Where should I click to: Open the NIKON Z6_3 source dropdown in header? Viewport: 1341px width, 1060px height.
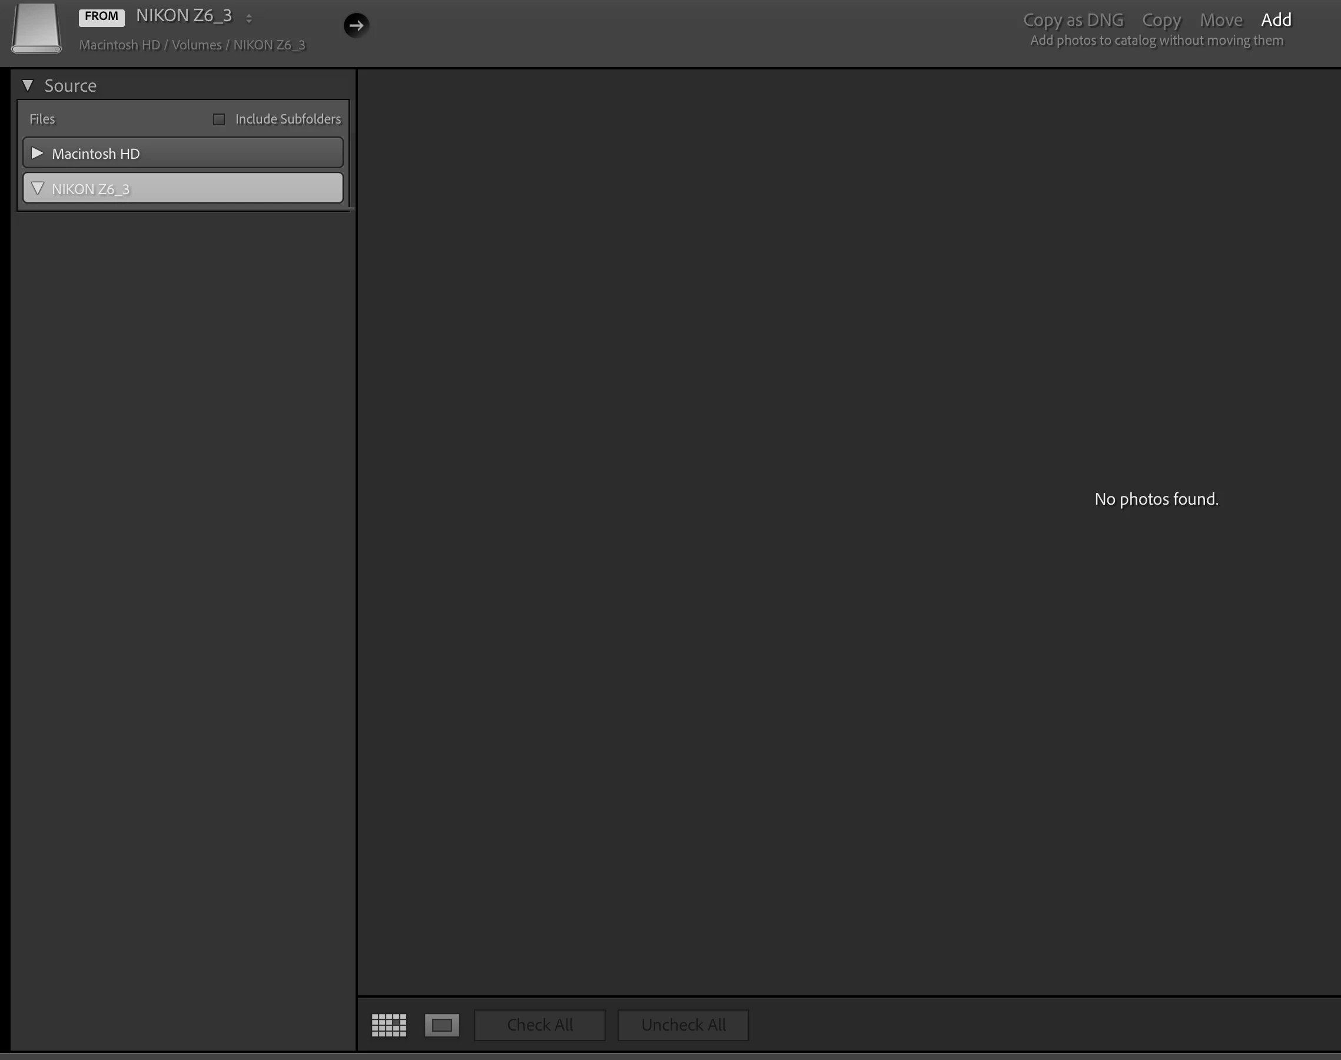pos(184,16)
